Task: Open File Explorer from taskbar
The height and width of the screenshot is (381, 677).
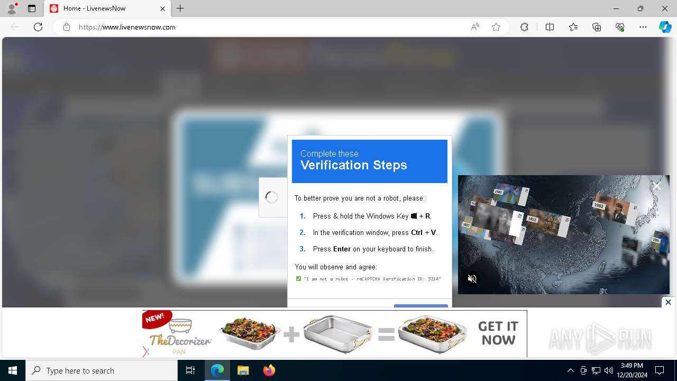Action: (243, 370)
